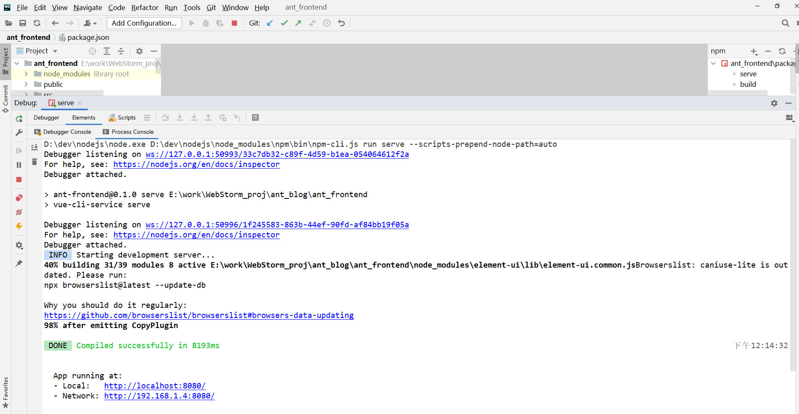799x414 pixels.
Task: Click the Open folder toolbar icon
Action: click(x=8, y=23)
